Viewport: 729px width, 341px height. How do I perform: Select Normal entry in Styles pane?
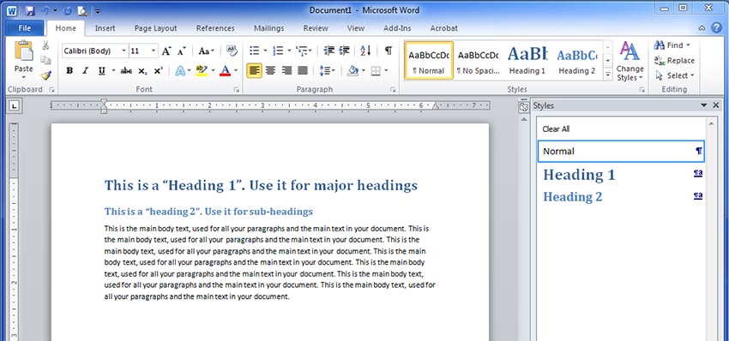[621, 152]
